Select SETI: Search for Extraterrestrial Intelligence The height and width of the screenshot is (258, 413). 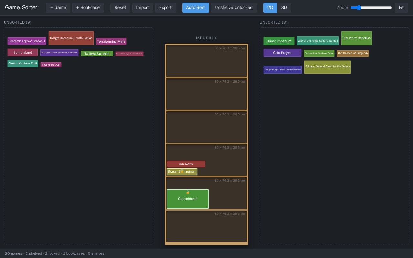pos(59,53)
